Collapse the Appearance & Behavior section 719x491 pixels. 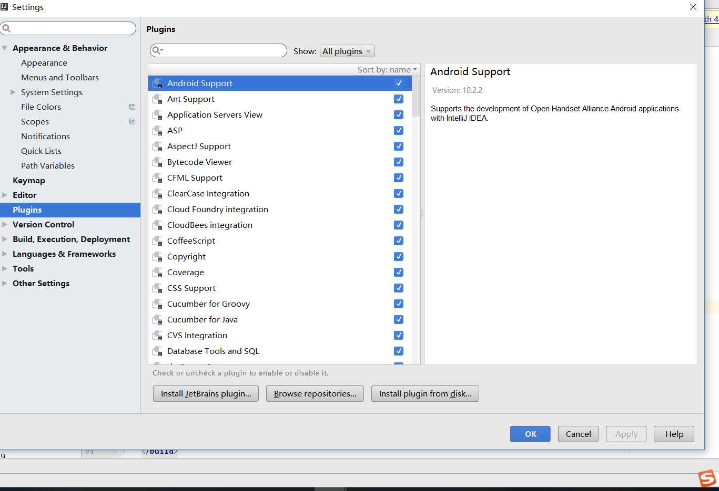5,48
